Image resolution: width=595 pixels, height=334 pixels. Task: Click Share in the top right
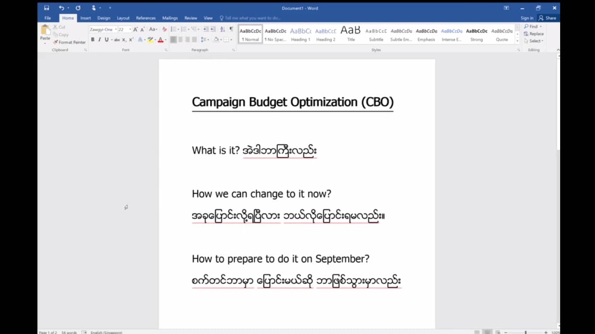pyautogui.click(x=548, y=18)
